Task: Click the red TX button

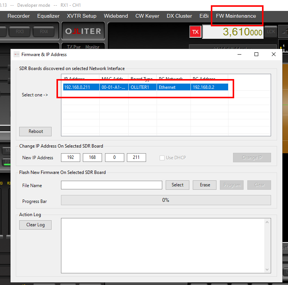Action: point(195,32)
